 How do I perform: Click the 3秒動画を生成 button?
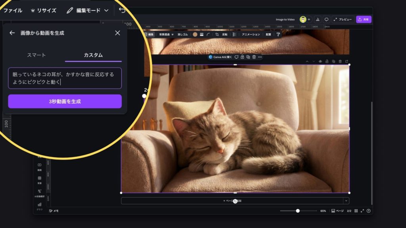point(65,101)
